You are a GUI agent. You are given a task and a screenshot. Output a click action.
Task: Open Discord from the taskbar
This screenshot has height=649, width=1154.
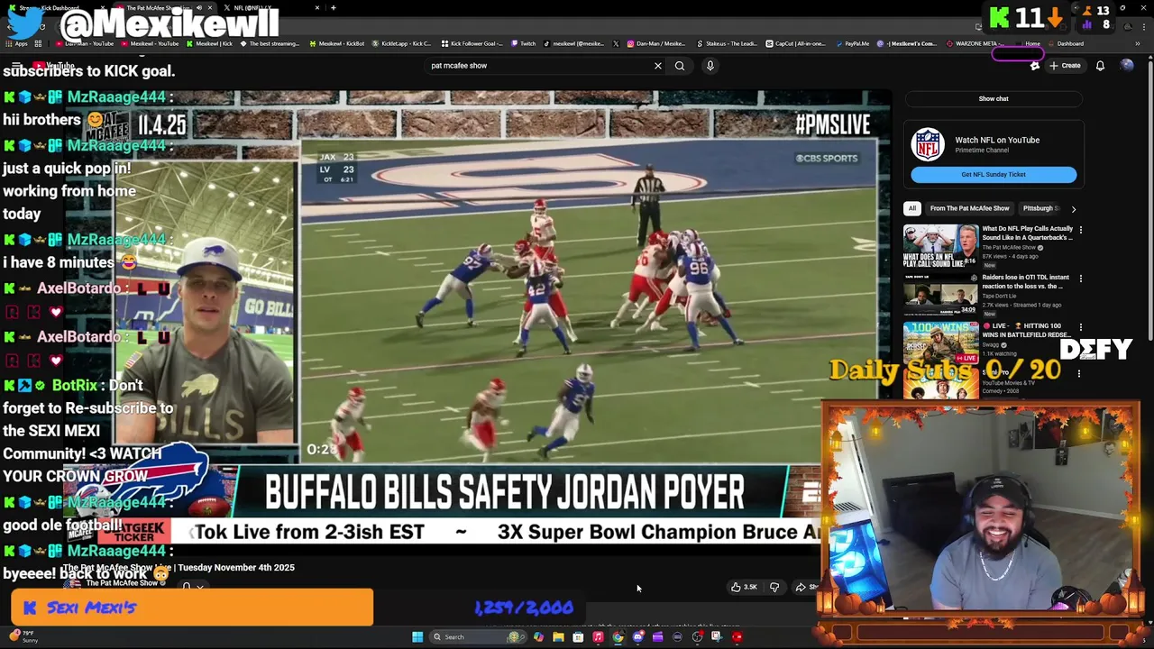click(637, 637)
